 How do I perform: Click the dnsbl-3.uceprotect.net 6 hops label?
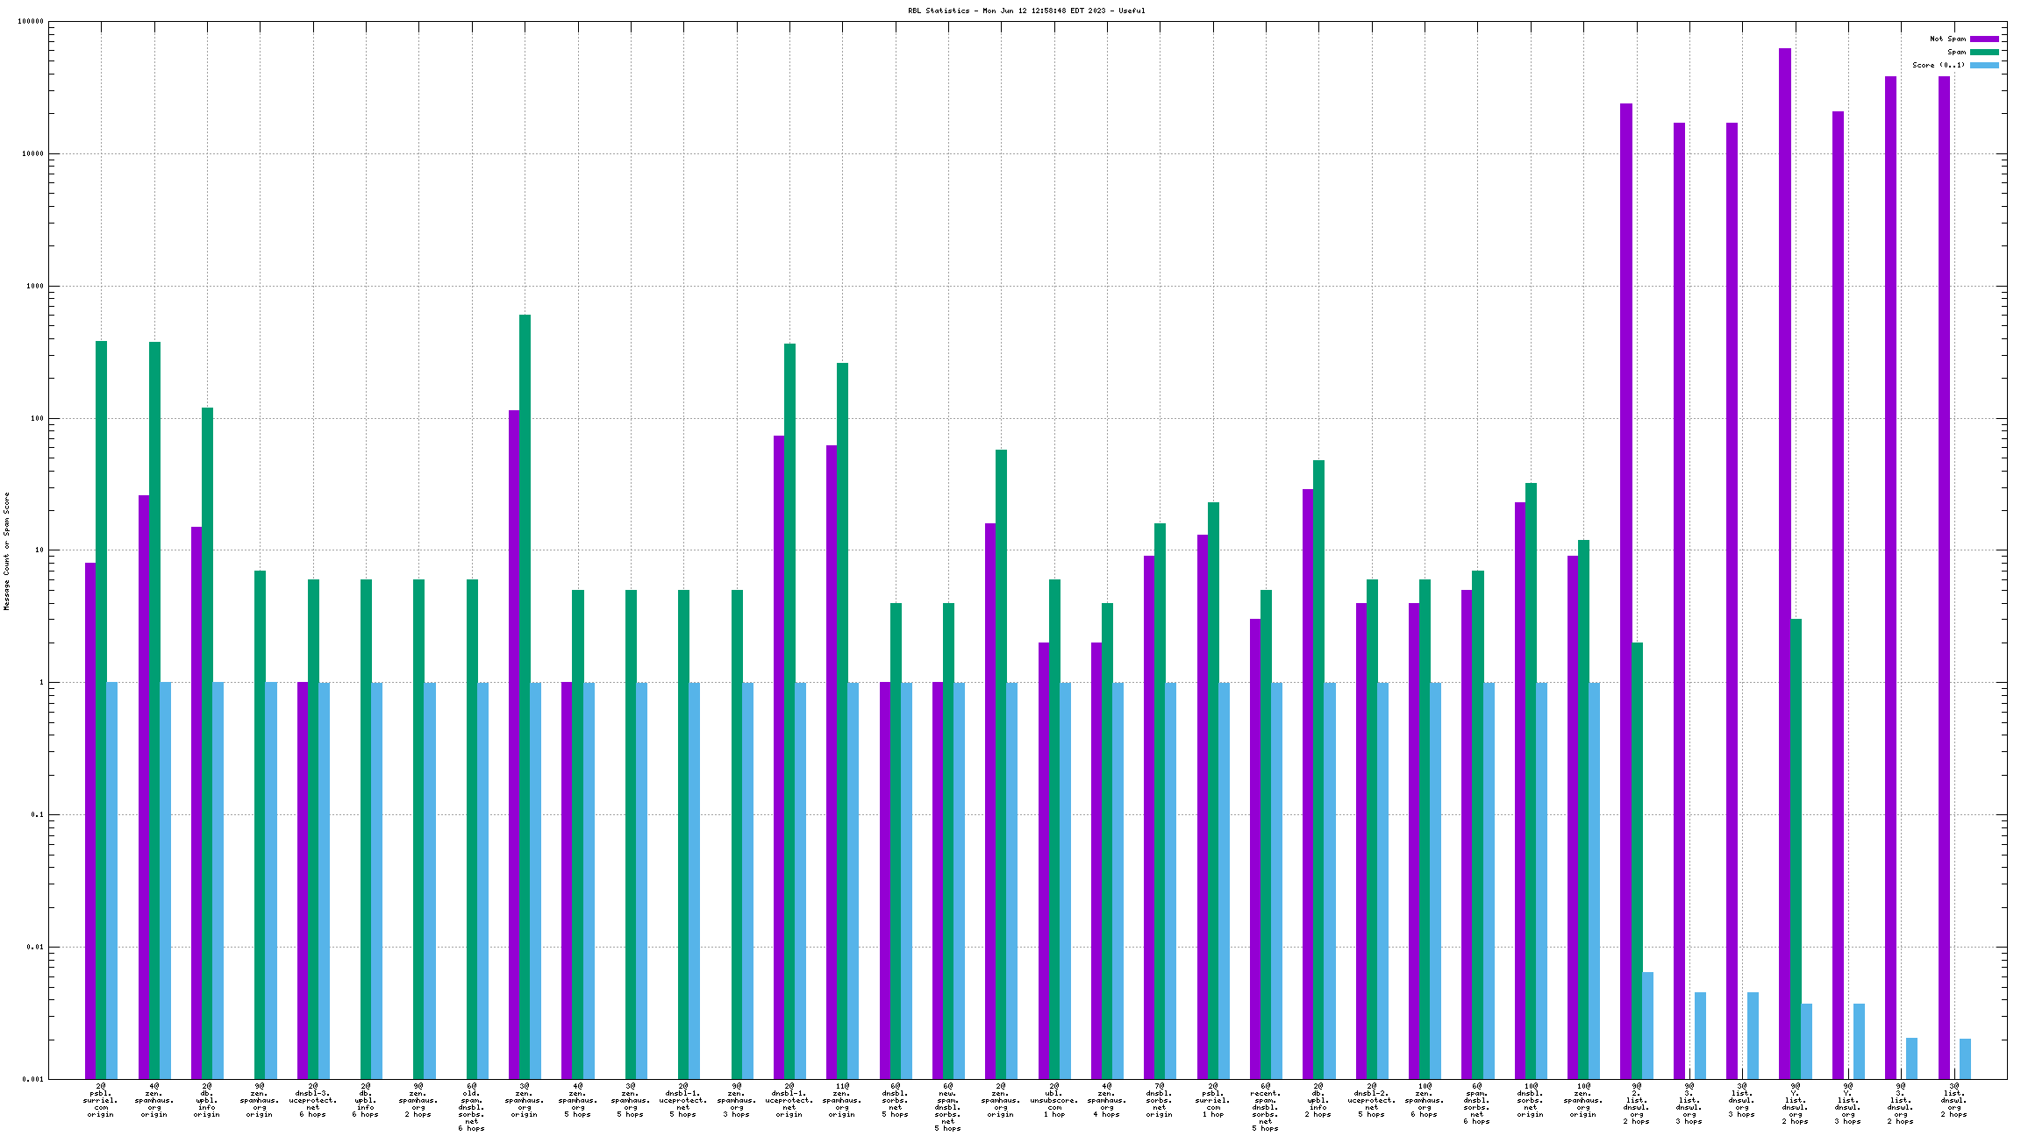tap(313, 1100)
